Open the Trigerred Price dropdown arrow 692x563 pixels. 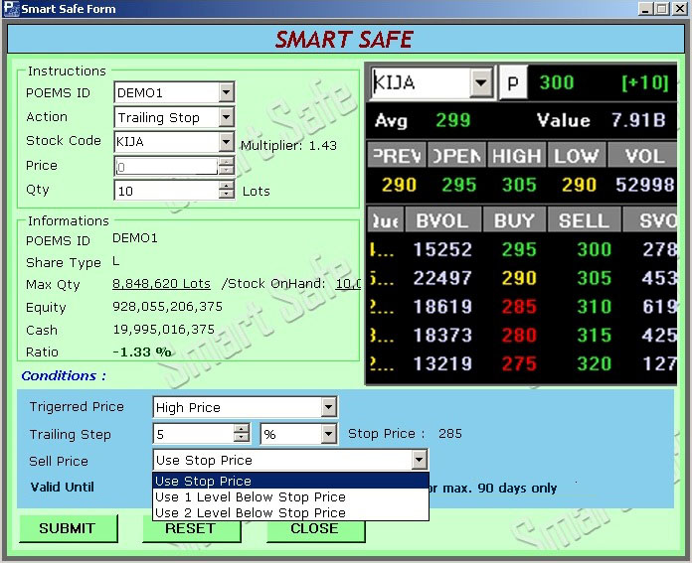[328, 407]
